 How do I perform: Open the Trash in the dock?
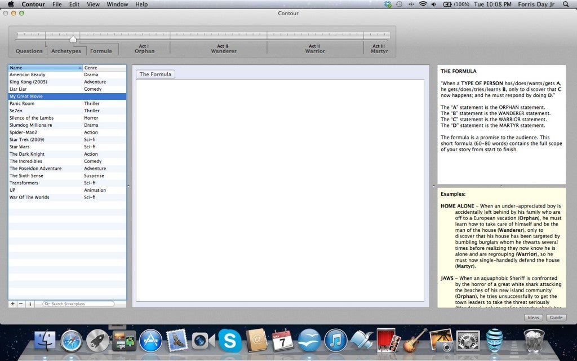click(x=534, y=341)
